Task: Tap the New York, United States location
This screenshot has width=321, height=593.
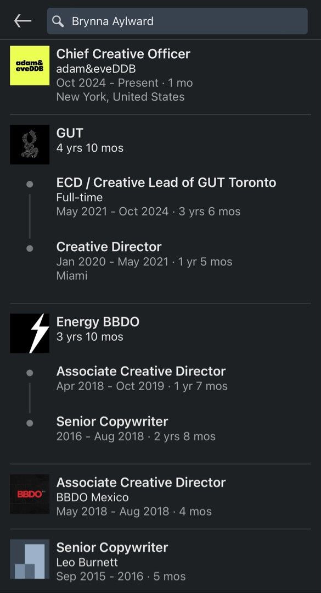Action: pos(121,97)
